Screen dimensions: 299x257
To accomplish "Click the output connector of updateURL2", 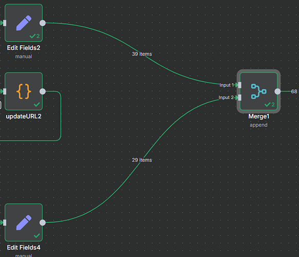I will click(43, 91).
